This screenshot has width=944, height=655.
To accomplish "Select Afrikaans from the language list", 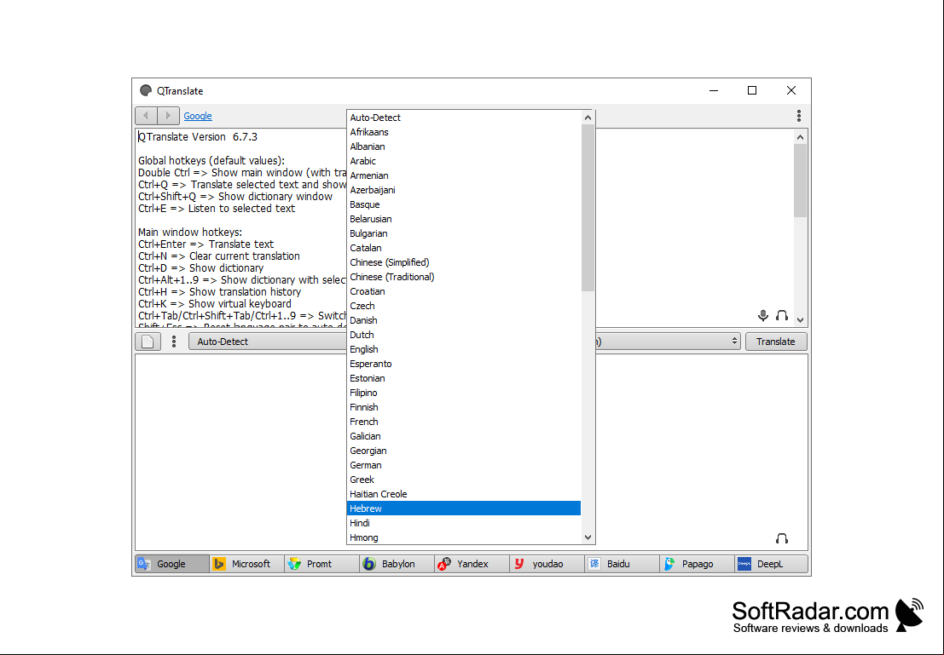I will [464, 132].
